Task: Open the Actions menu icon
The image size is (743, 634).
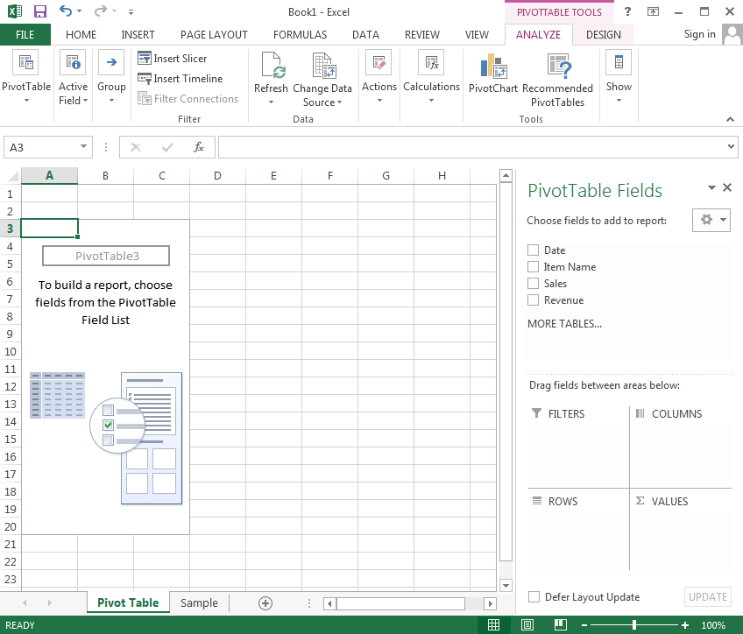Action: click(x=379, y=62)
